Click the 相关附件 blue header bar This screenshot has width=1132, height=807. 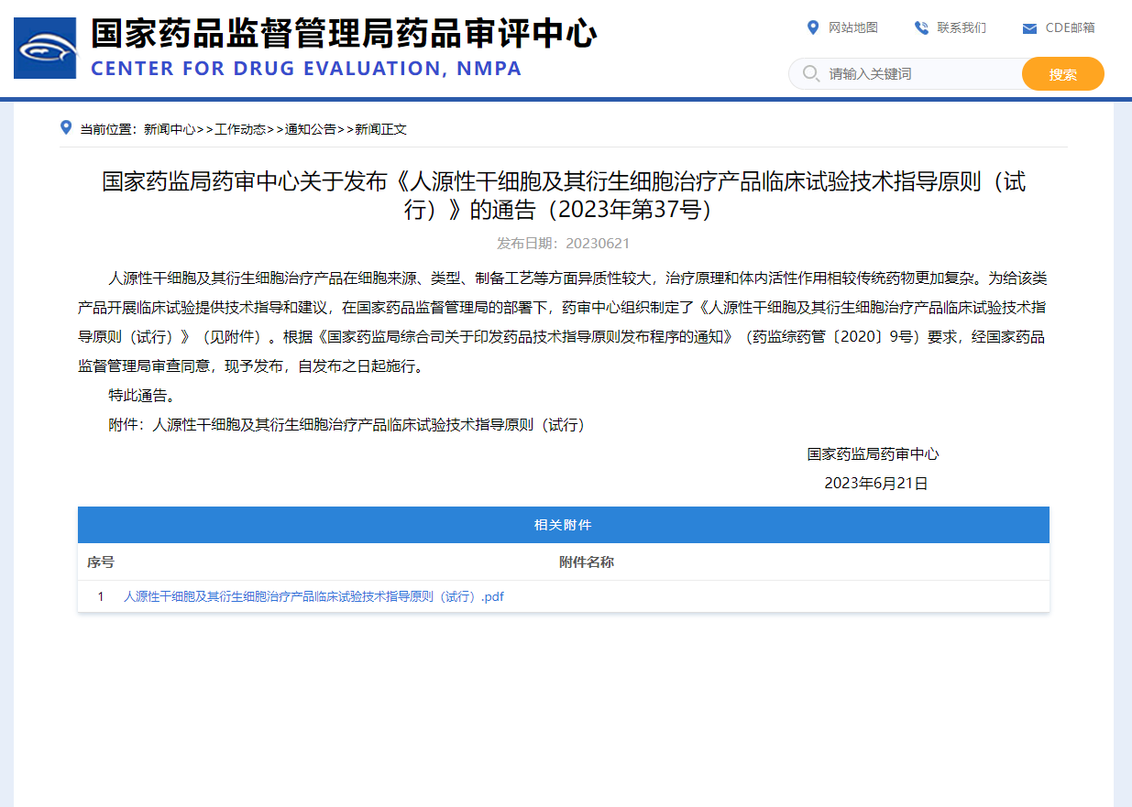click(x=564, y=525)
